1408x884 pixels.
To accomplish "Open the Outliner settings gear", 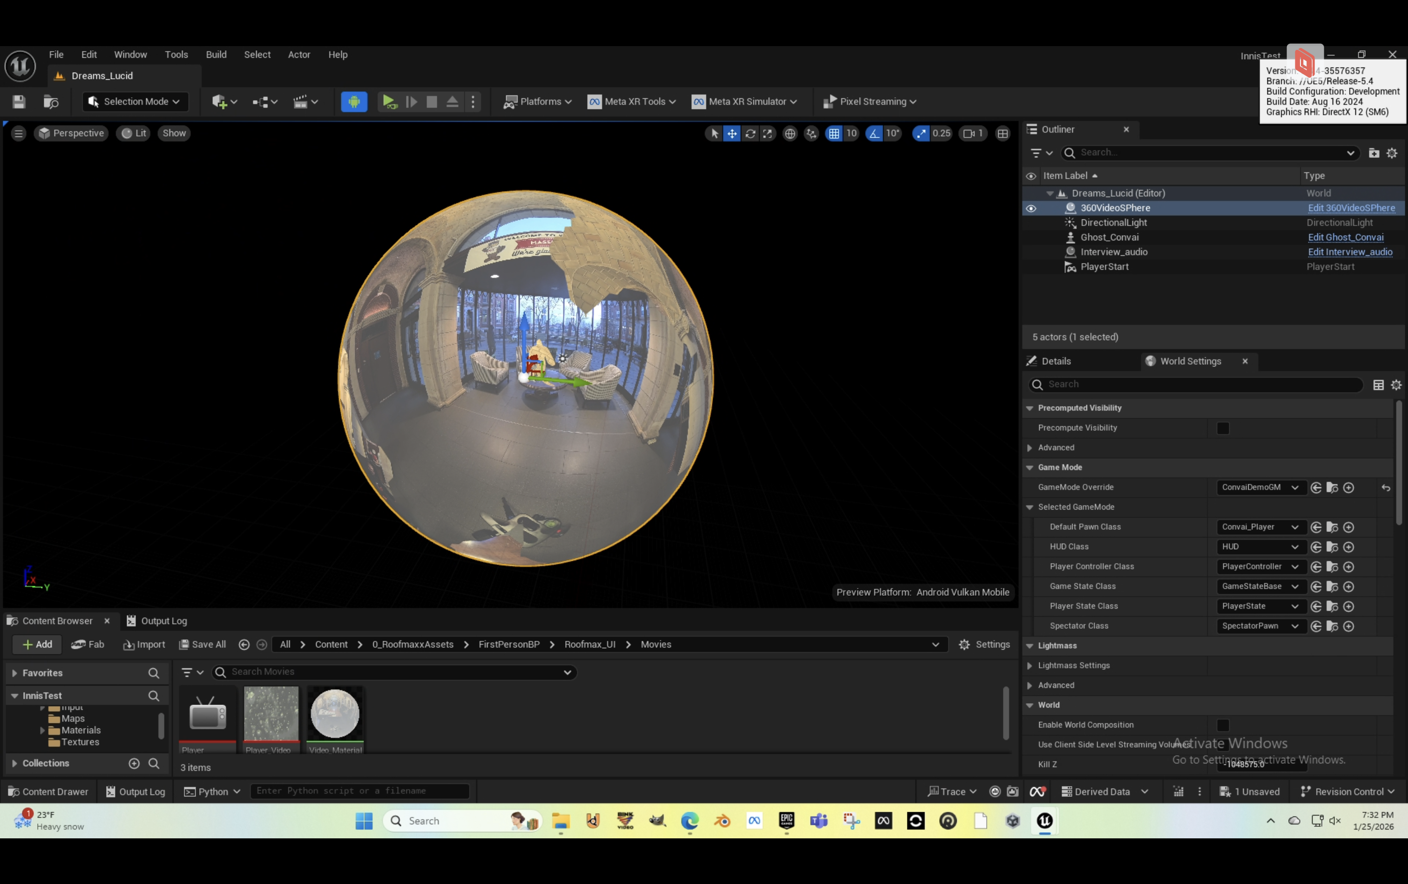I will (1392, 153).
